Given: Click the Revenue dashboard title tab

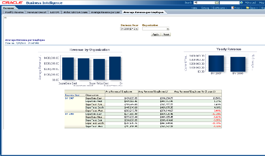Looking at the screenshot, I should 9,8.
